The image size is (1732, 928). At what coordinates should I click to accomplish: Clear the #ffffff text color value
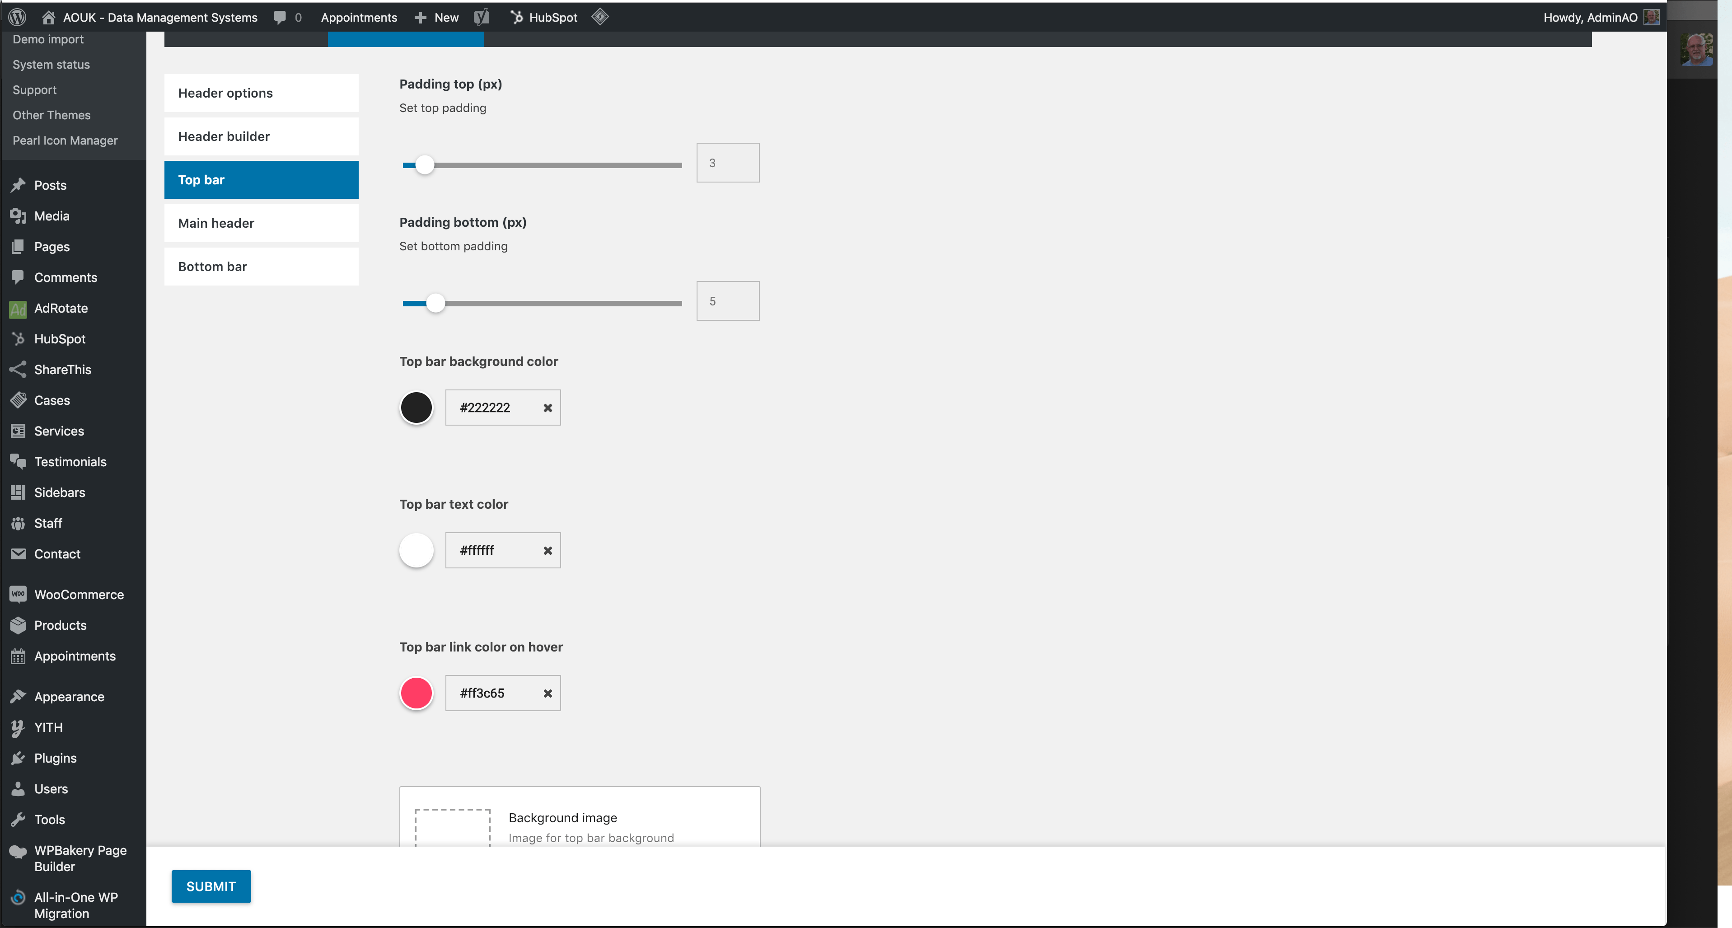coord(548,550)
